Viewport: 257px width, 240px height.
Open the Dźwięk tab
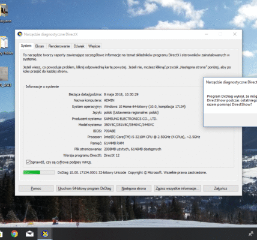click(x=79, y=46)
